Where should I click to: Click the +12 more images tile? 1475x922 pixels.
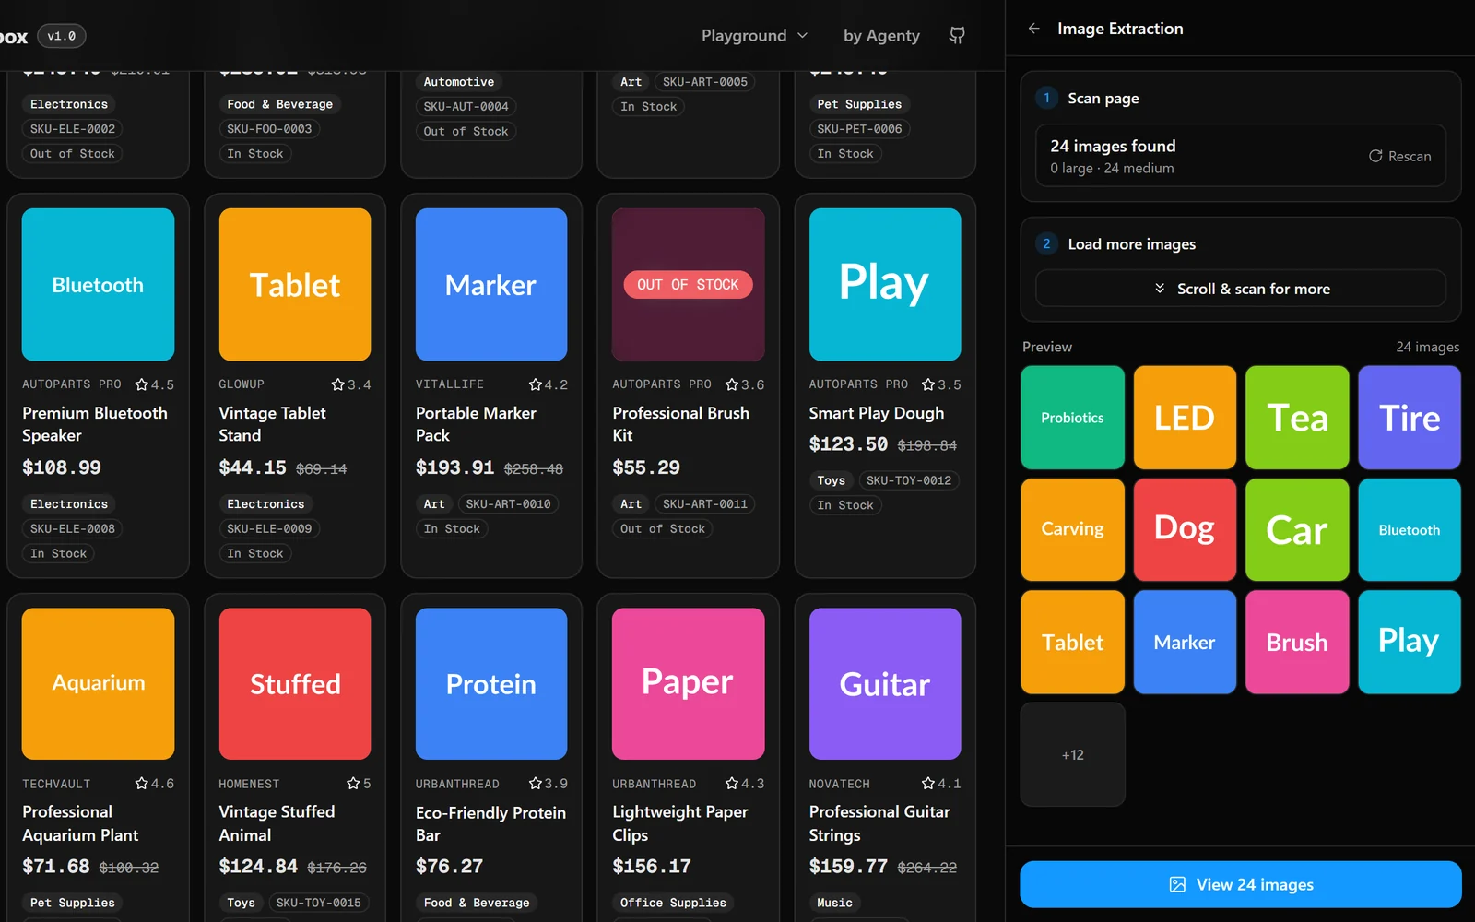[x=1072, y=754]
